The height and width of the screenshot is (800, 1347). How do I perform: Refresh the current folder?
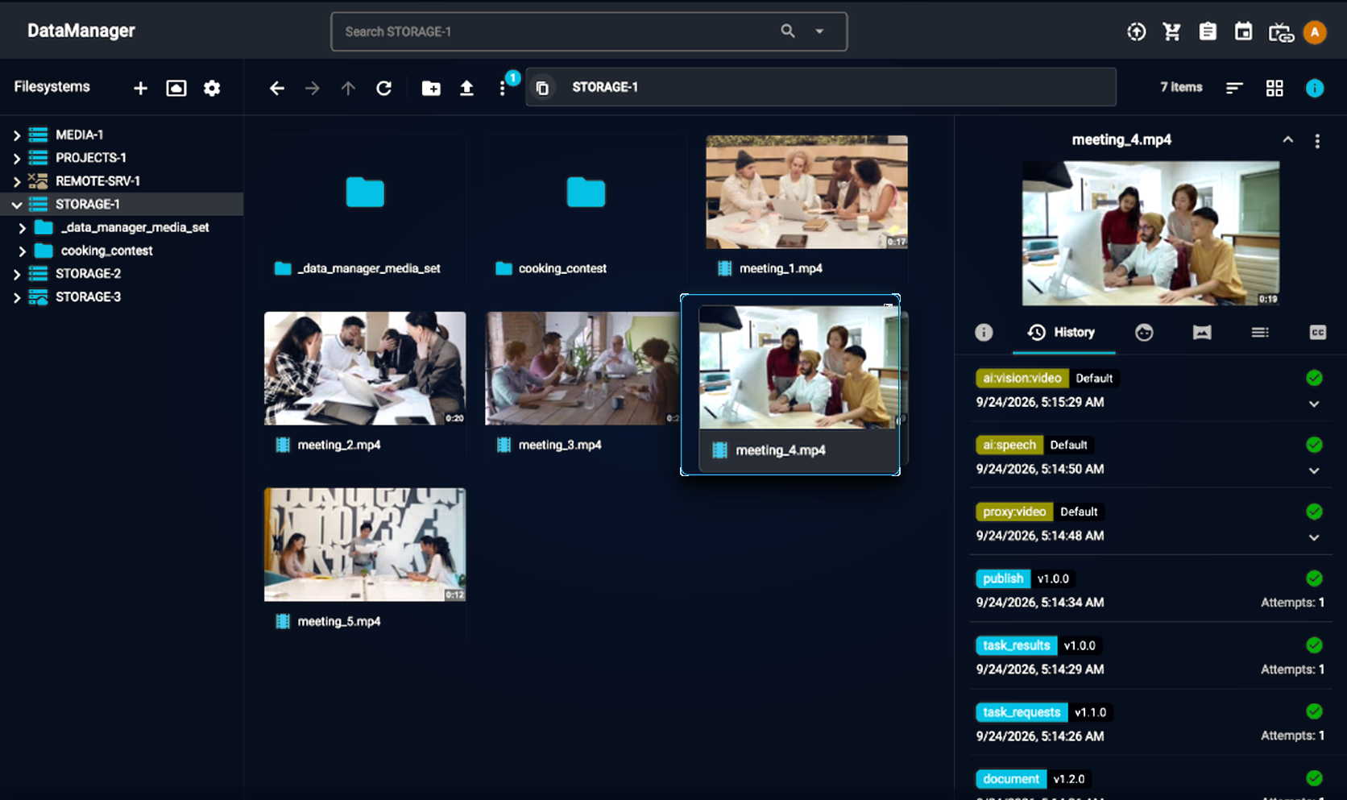coord(384,88)
